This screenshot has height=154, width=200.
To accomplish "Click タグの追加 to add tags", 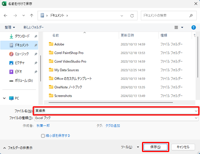I will click(x=112, y=126).
